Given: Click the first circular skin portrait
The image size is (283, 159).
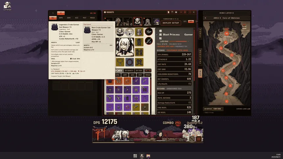Looking at the screenshot, I should point(120,32).
